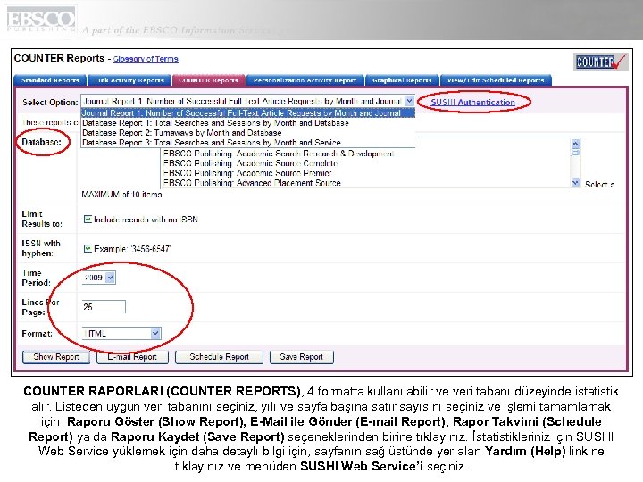Image resolution: width=643 pixels, height=482 pixels.
Task: Open the Time Period year dropdown
Action: coord(99,278)
